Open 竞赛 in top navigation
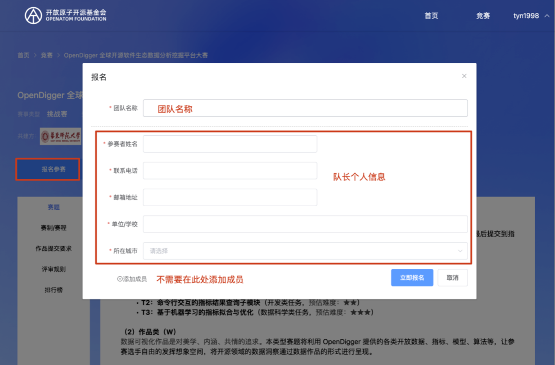555x365 pixels. click(x=483, y=16)
